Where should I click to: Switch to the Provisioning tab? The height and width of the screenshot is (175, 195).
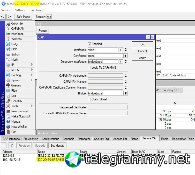tap(31, 139)
